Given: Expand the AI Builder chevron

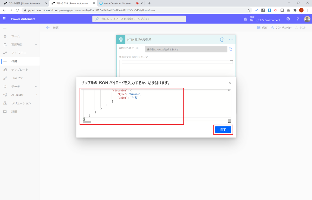Looking at the screenshot, I should 36,95.
